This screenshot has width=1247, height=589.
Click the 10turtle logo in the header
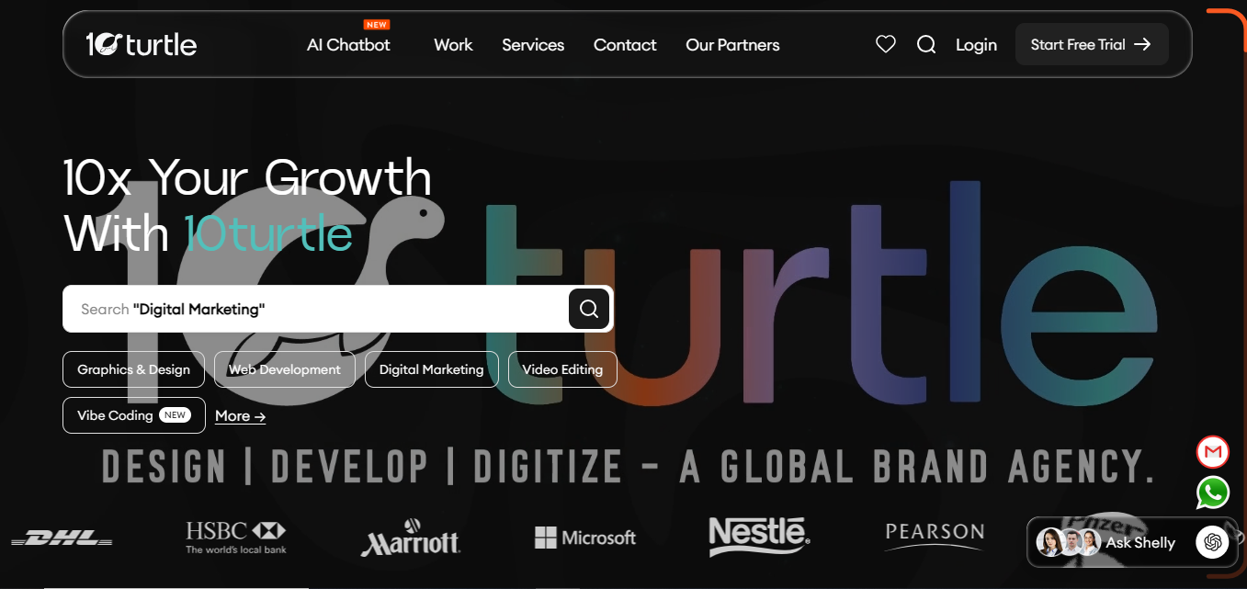(x=142, y=44)
